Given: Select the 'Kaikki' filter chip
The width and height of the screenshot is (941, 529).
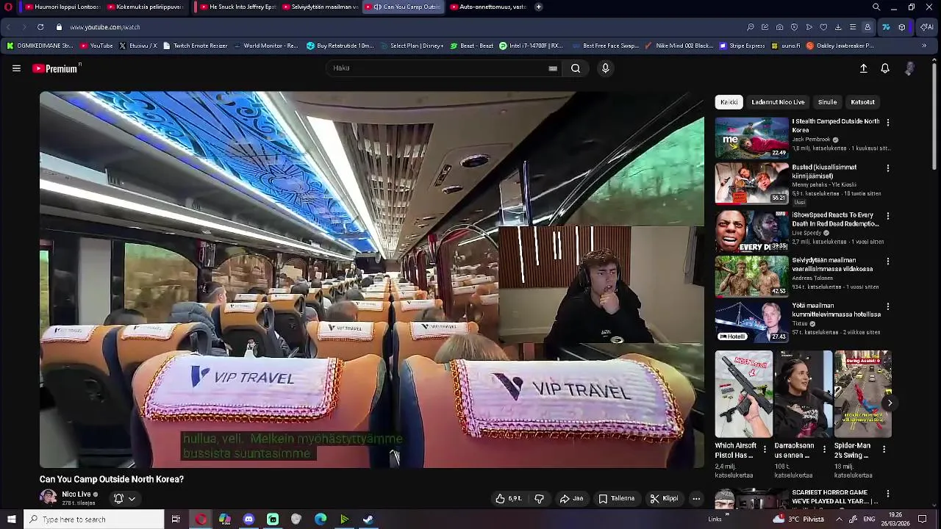Looking at the screenshot, I should pyautogui.click(x=729, y=102).
